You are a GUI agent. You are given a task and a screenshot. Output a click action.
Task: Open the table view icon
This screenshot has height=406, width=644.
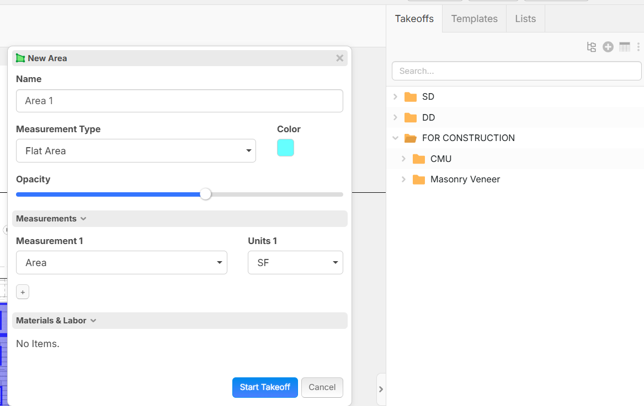coord(625,47)
